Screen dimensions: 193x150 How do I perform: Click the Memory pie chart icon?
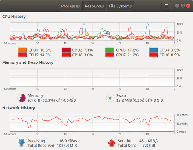pos(22,98)
